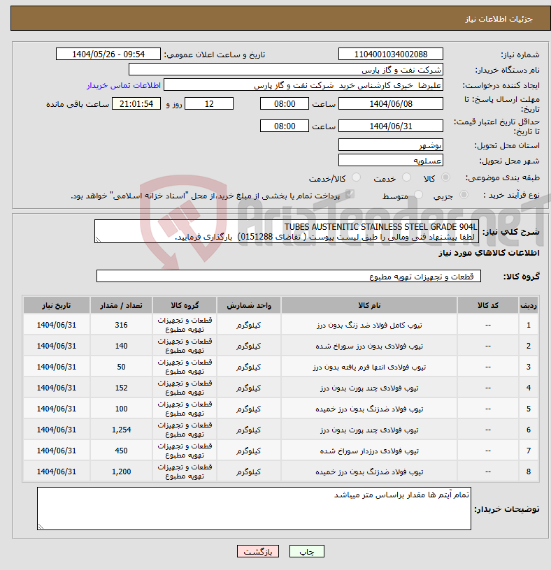Click the request creator field علیرضا خیری
This screenshot has width=551, height=570.
(x=303, y=85)
